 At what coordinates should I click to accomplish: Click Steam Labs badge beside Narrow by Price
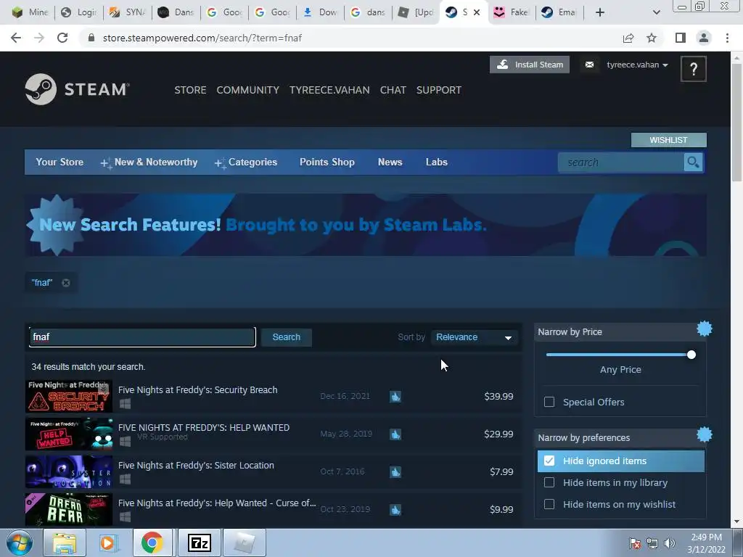(x=705, y=329)
